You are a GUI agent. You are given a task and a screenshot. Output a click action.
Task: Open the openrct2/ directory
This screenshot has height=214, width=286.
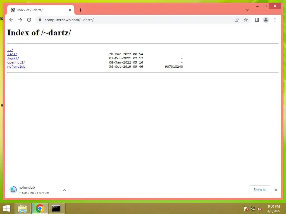pyautogui.click(x=16, y=62)
